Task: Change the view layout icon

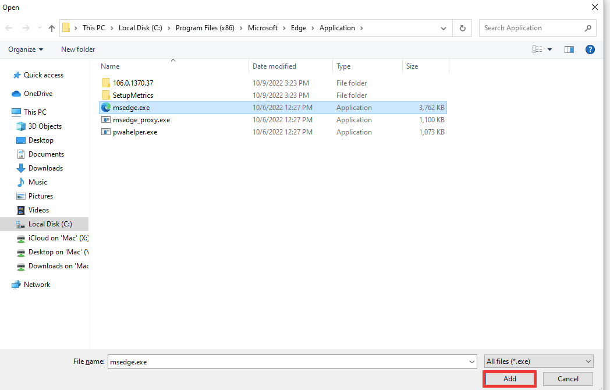Action: 537,49
